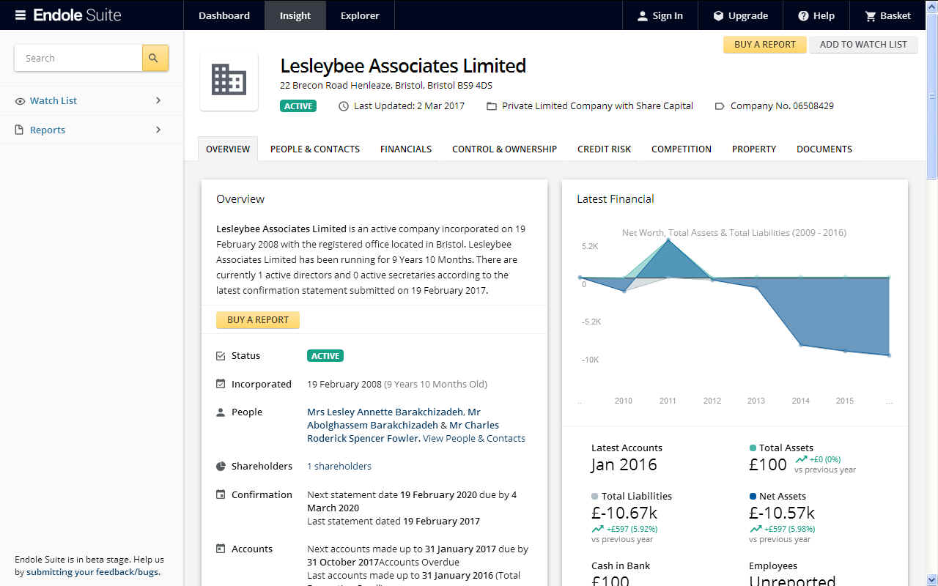Click the Help question mark icon
Image resolution: width=938 pixels, height=586 pixels.
tap(803, 16)
